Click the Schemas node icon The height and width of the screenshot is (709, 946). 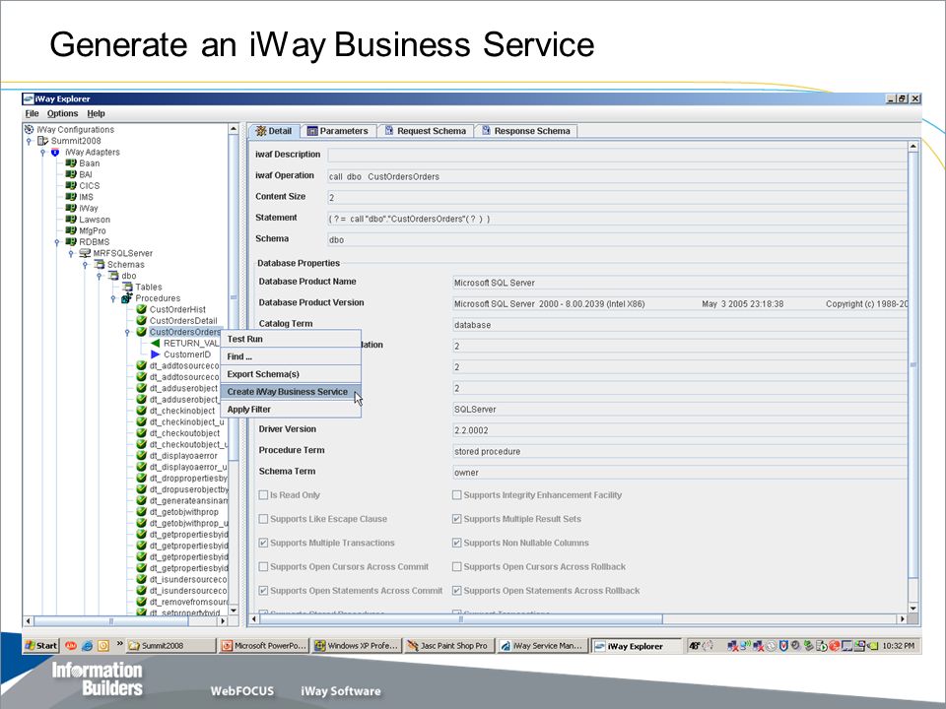coord(100,264)
